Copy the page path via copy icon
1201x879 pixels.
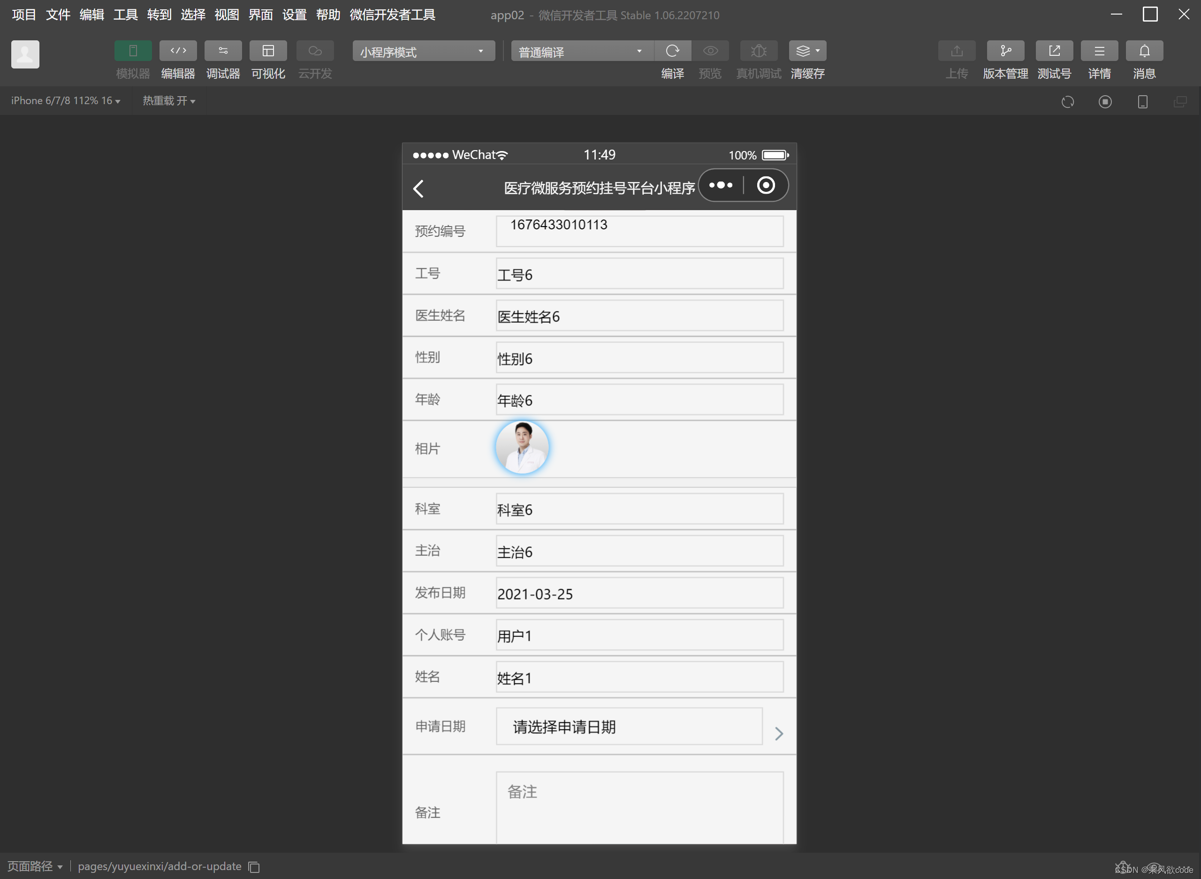pyautogui.click(x=253, y=867)
